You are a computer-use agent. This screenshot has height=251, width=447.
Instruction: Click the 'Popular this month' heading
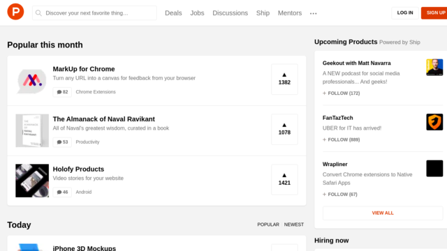pyautogui.click(x=45, y=45)
